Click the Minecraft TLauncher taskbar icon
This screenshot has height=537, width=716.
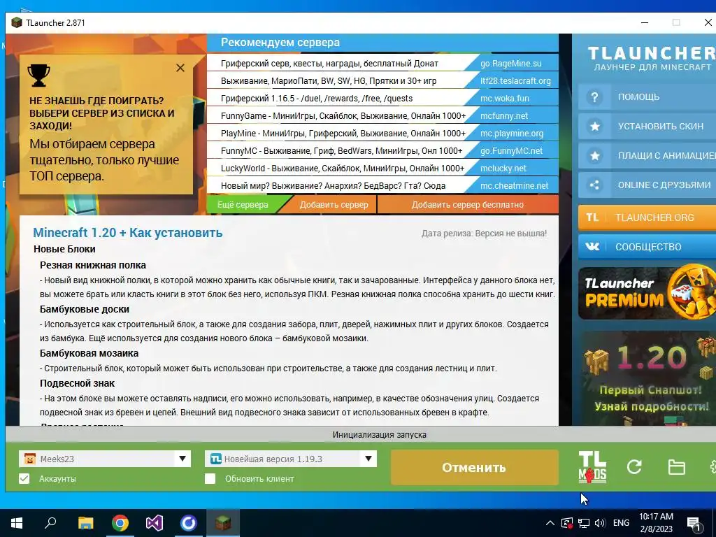[x=223, y=523]
